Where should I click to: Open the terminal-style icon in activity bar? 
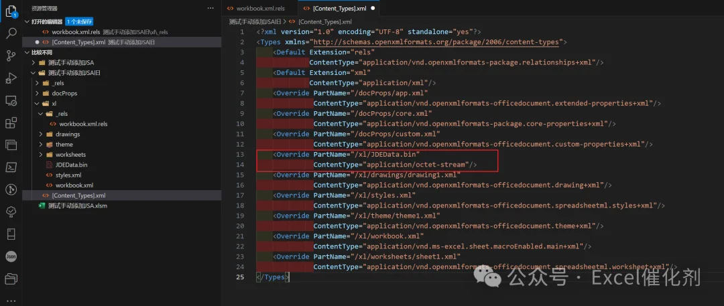[x=11, y=167]
